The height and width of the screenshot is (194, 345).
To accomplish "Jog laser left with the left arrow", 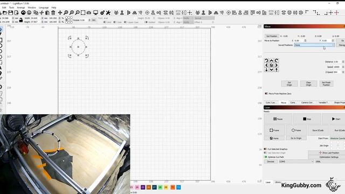I will pyautogui.click(x=266, y=65).
